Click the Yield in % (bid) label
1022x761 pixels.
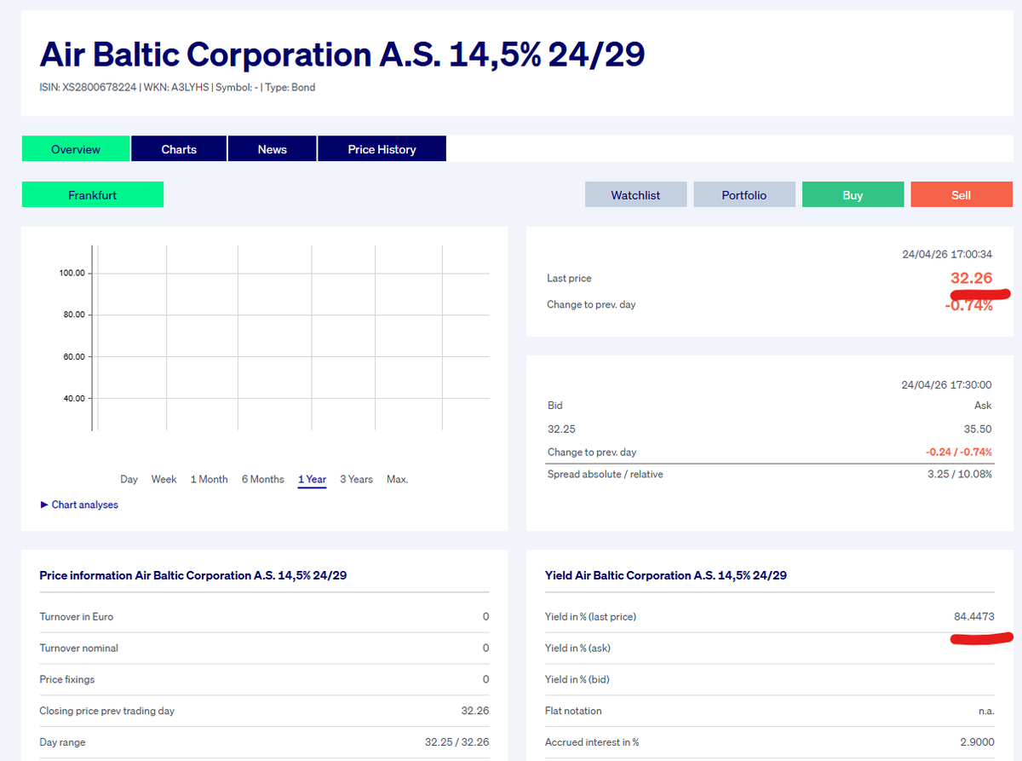tap(577, 679)
